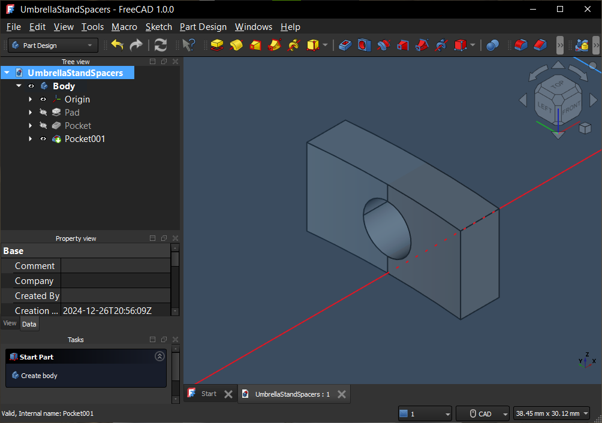Open the Macro menu
This screenshot has width=602, height=423.
click(124, 27)
